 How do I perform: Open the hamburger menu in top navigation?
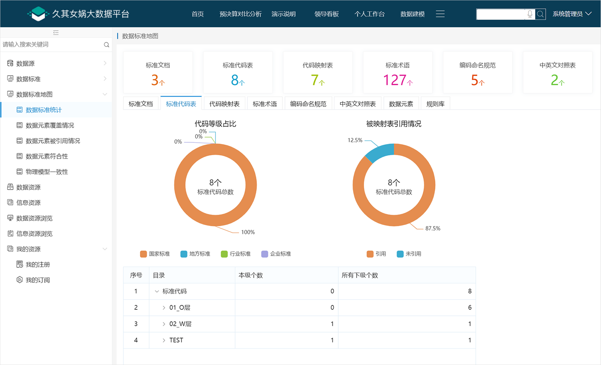pyautogui.click(x=440, y=14)
